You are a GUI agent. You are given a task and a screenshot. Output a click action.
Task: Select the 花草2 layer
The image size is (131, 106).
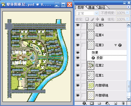[x=107, y=65]
